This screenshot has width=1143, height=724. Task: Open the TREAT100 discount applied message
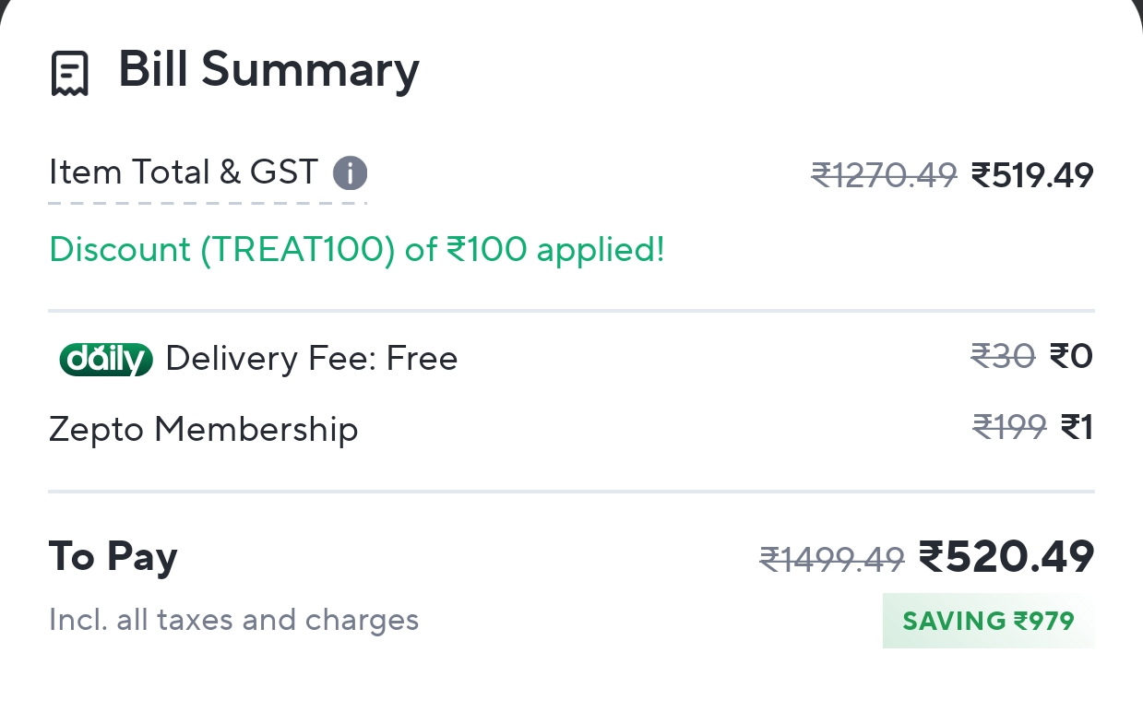pos(356,249)
